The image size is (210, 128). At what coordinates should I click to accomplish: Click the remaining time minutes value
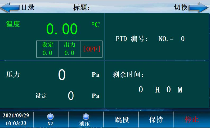coord(169,90)
